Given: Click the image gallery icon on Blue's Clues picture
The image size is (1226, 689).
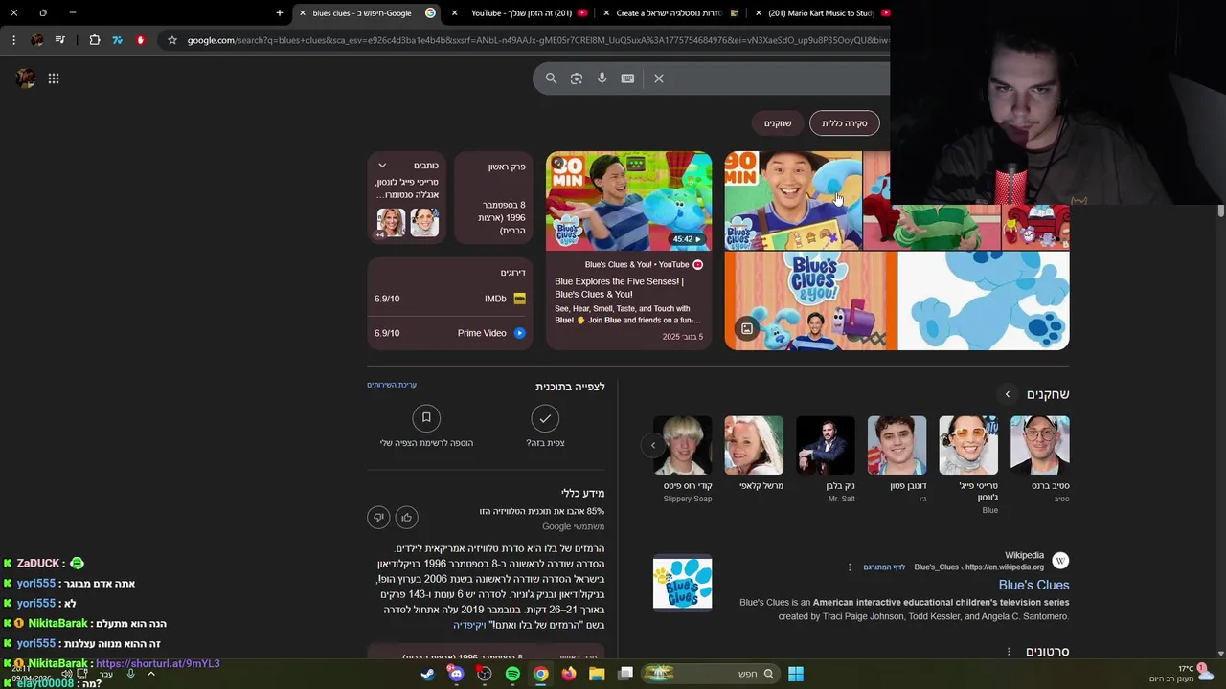Looking at the screenshot, I should (x=747, y=329).
